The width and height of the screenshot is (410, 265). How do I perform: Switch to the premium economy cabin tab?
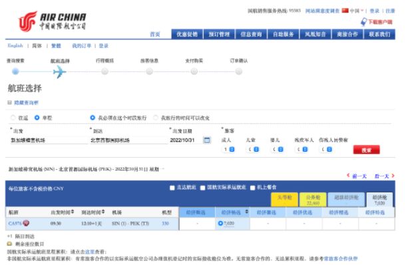click(346, 200)
